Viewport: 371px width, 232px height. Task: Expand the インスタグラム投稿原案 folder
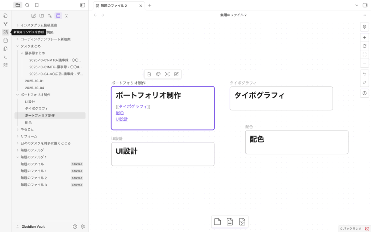coord(17,25)
